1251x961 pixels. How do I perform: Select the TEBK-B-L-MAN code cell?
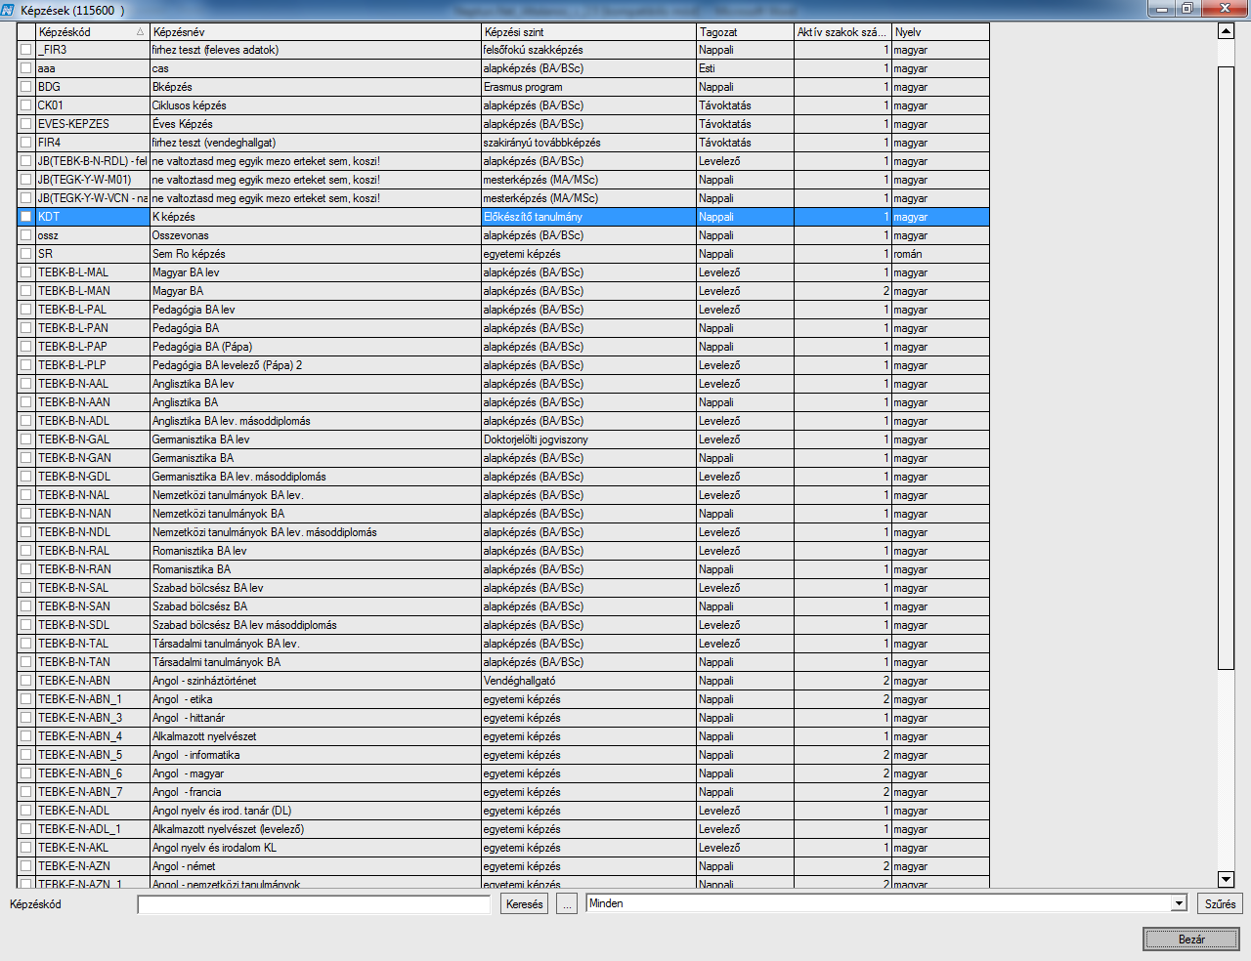pyautogui.click(x=92, y=291)
